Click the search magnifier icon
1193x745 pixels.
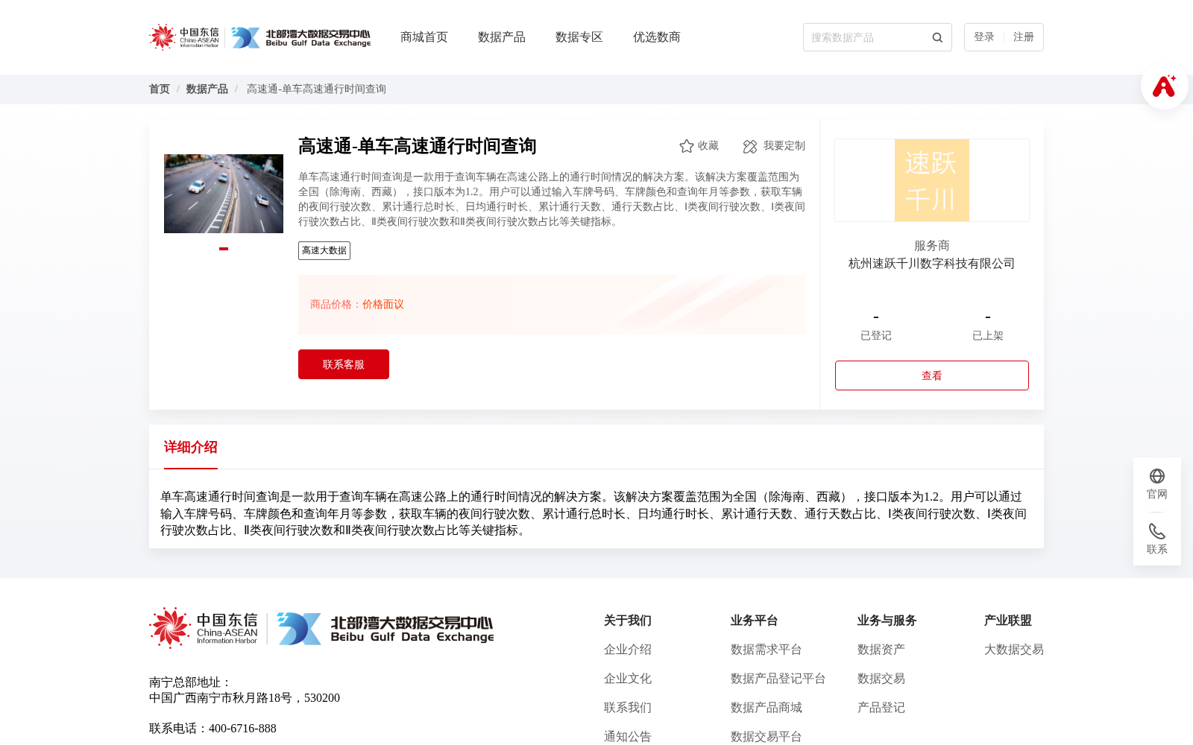point(937,37)
